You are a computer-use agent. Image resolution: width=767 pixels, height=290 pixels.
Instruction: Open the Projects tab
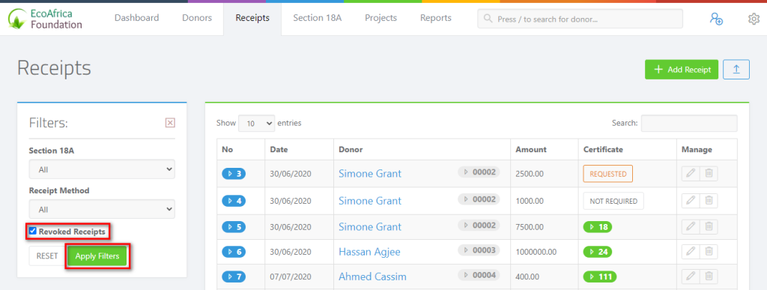[381, 18]
